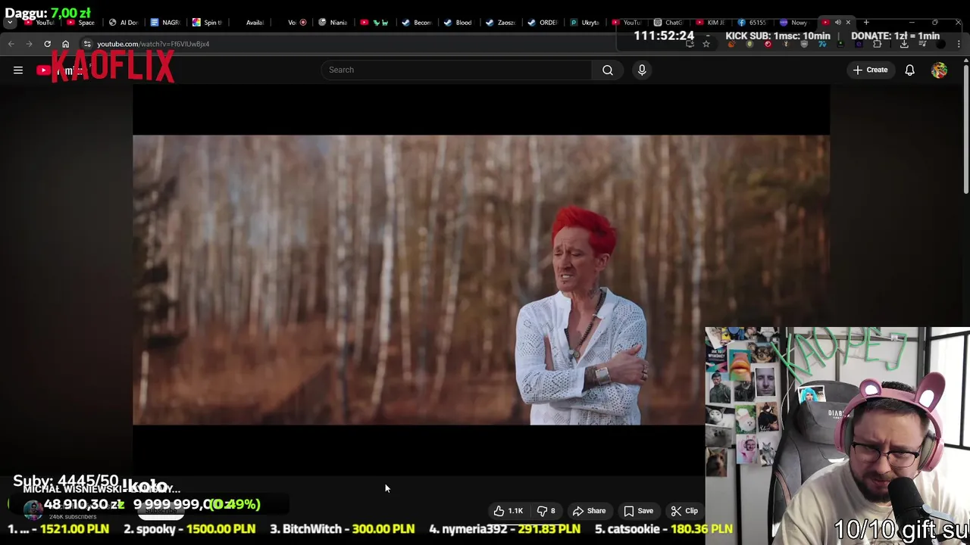Image resolution: width=970 pixels, height=545 pixels.
Task: Like the video with thumbs up
Action: [508, 511]
